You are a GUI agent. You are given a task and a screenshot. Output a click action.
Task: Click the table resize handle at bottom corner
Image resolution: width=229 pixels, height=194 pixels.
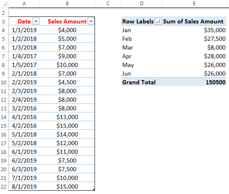coord(94,190)
